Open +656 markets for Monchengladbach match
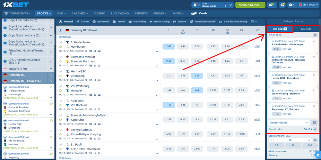Screen dimensions: 321x160 [257, 120]
